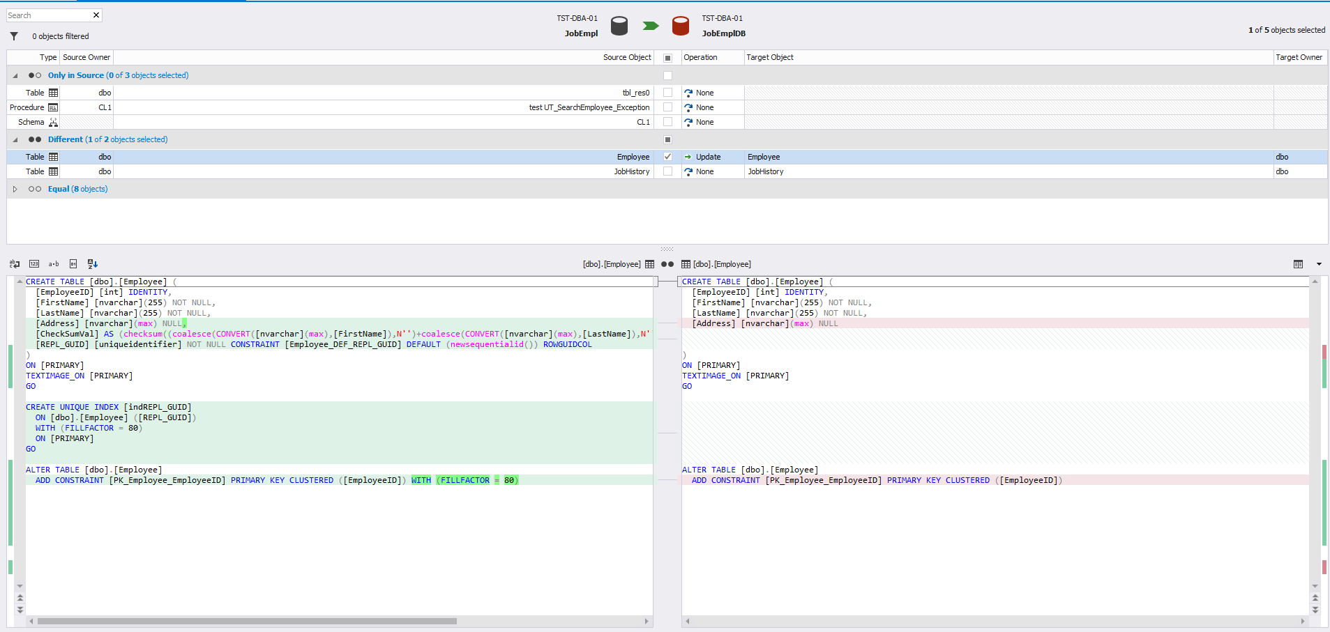The image size is (1330, 632).
Task: Check the UT_SearchEmployee_Exception procedure checkbox
Action: (x=667, y=107)
